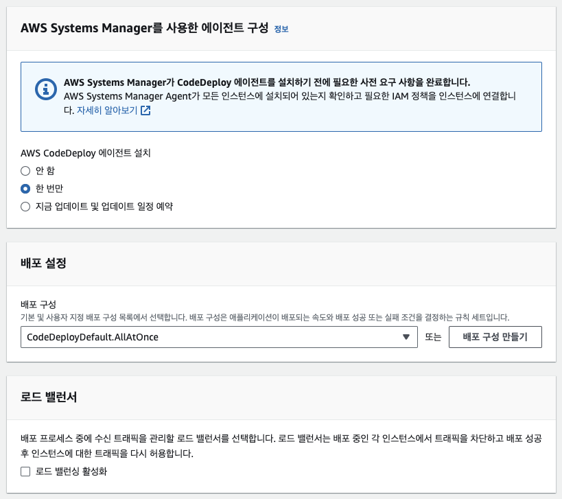Image resolution: width=562 pixels, height=499 pixels.
Task: Click the load balancer description paragraph
Action: pos(281,446)
